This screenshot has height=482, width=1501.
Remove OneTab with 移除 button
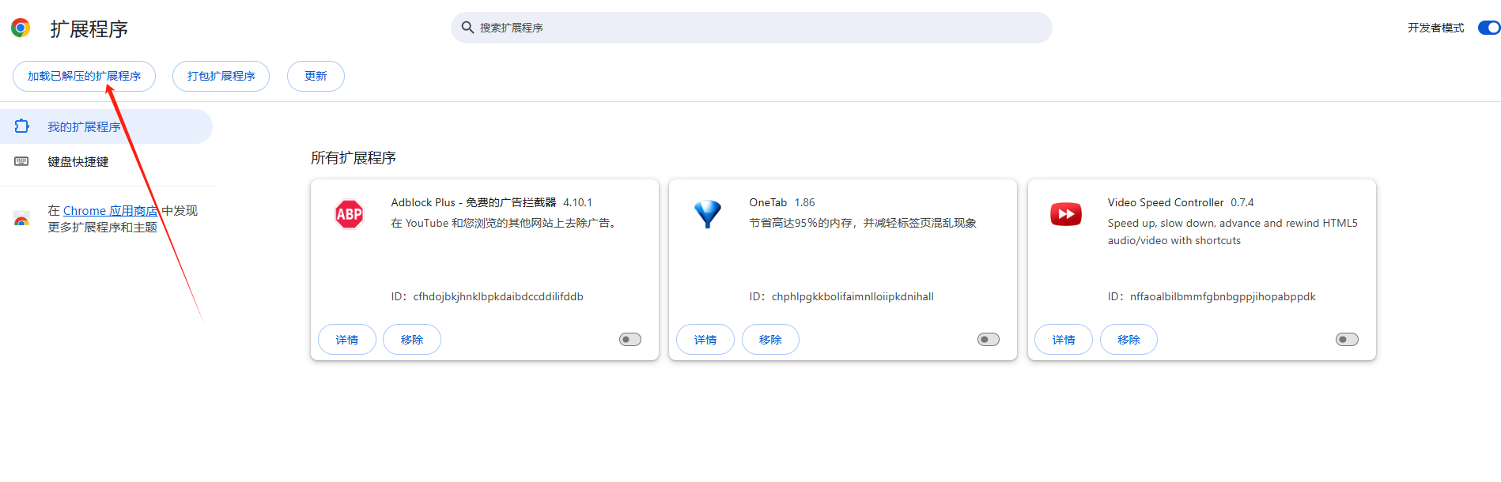tap(770, 340)
